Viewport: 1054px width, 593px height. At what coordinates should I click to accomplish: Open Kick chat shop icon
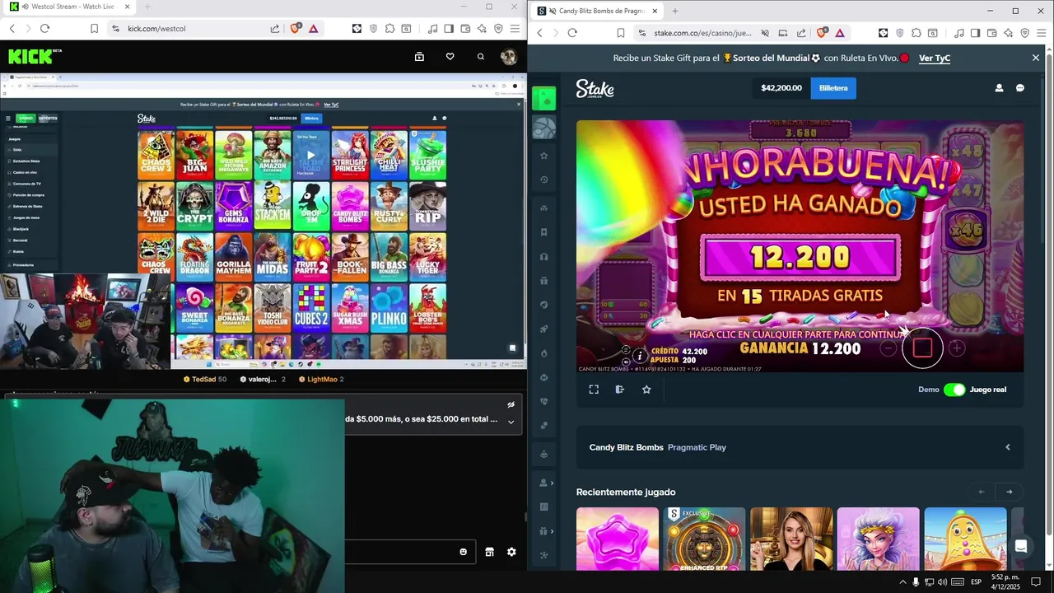(x=489, y=552)
